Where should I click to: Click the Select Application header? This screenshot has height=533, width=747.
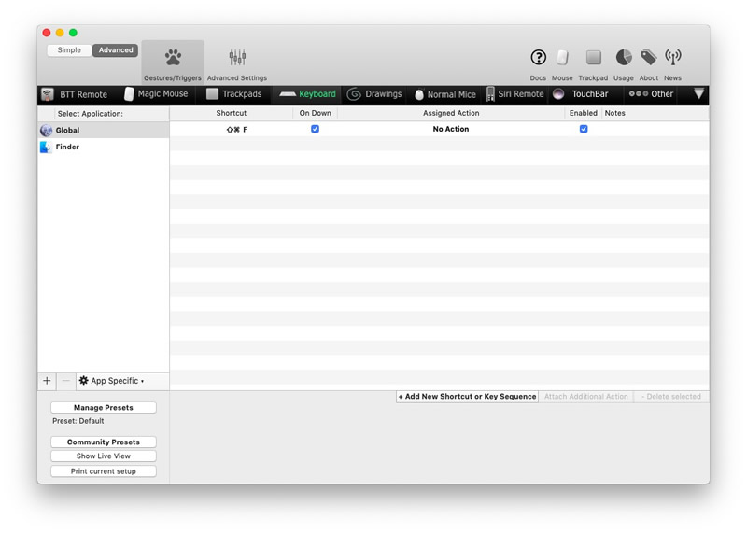(x=90, y=113)
